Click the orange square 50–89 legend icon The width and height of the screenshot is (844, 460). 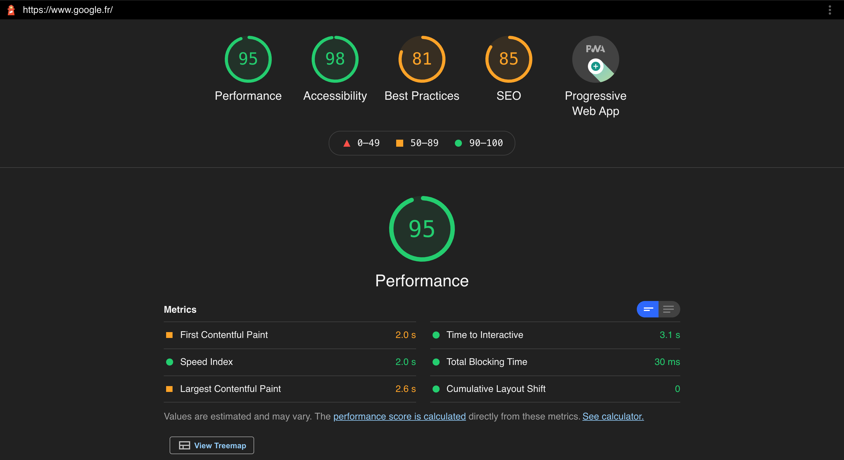pyautogui.click(x=399, y=143)
